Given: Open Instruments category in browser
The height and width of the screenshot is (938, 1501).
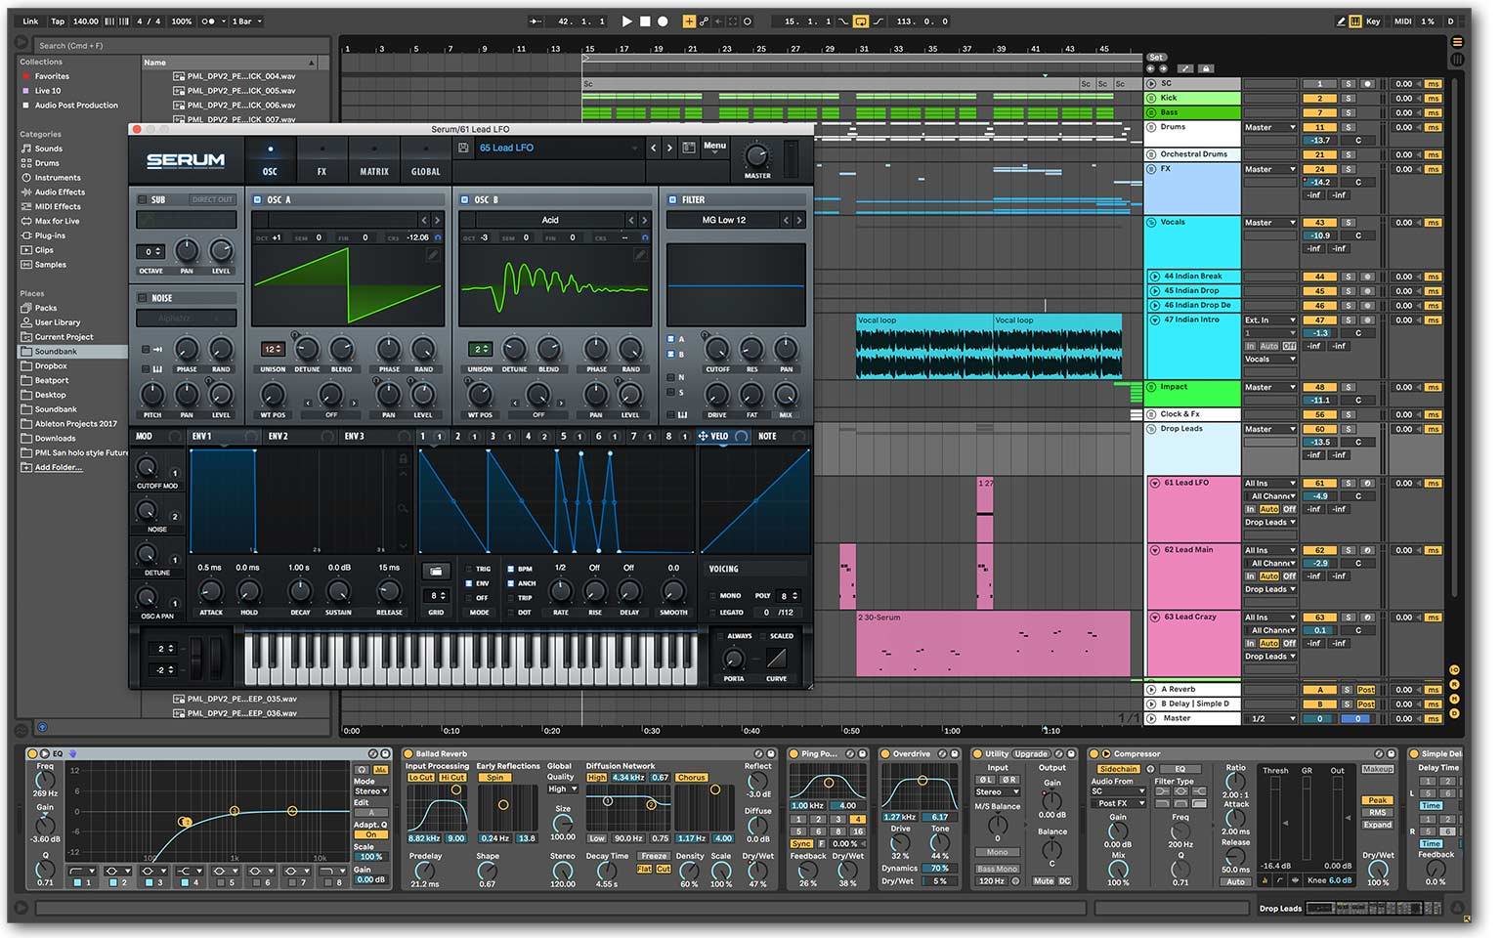Looking at the screenshot, I should [58, 178].
